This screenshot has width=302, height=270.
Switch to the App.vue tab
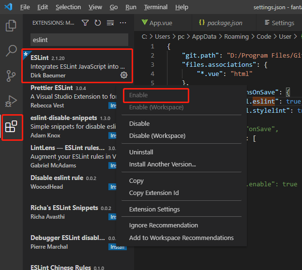(163, 23)
